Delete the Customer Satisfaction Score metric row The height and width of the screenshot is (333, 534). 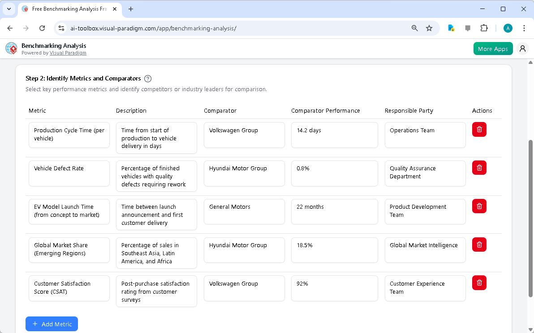click(479, 282)
